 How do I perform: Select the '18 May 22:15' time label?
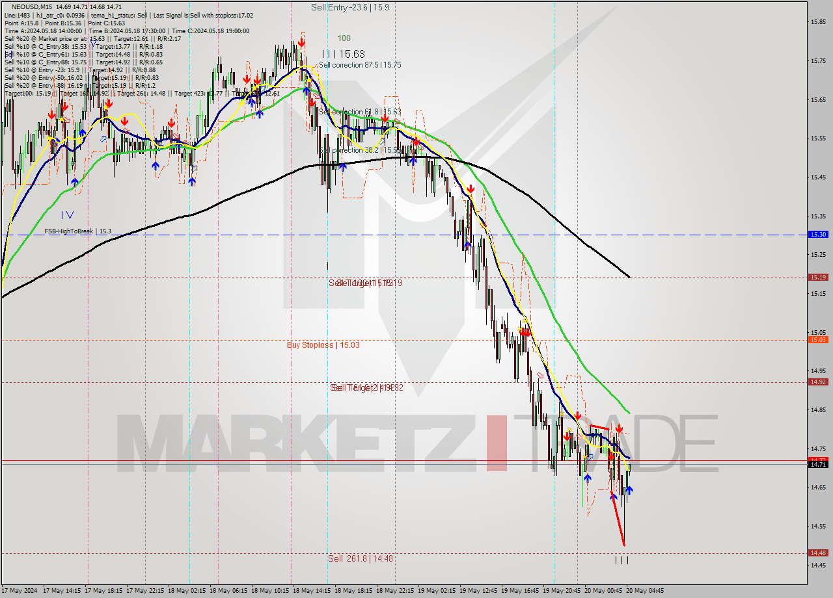pyautogui.click(x=396, y=591)
